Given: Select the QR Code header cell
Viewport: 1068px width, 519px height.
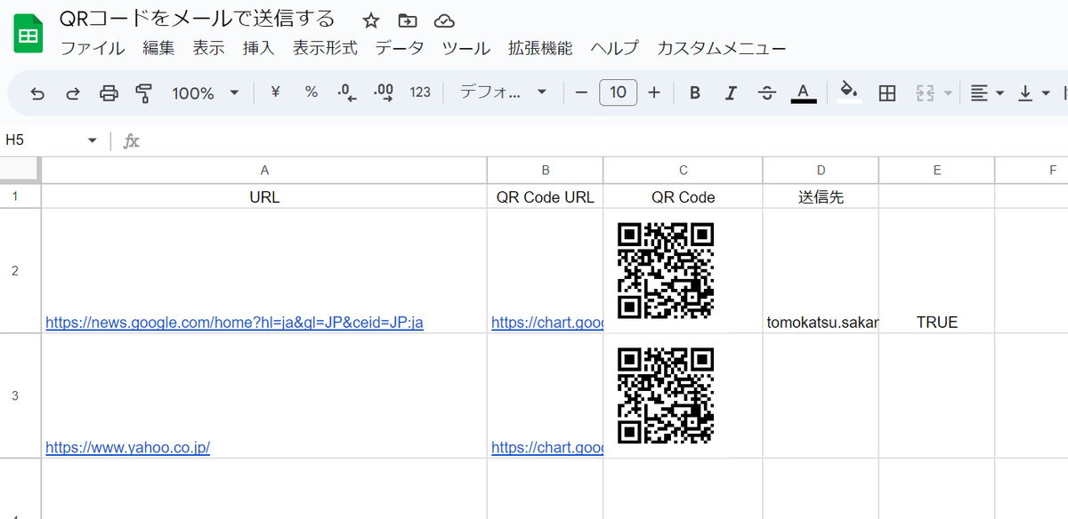Looking at the screenshot, I should pyautogui.click(x=683, y=197).
